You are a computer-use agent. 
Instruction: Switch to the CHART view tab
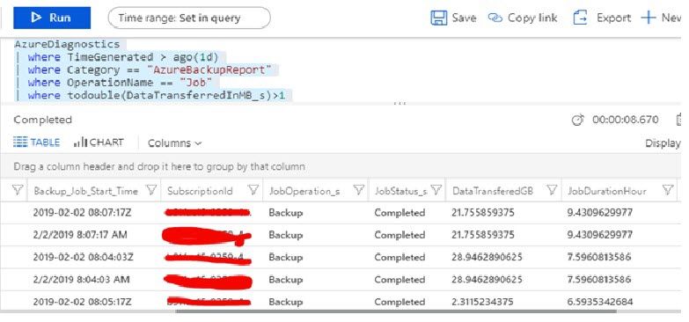(99, 143)
